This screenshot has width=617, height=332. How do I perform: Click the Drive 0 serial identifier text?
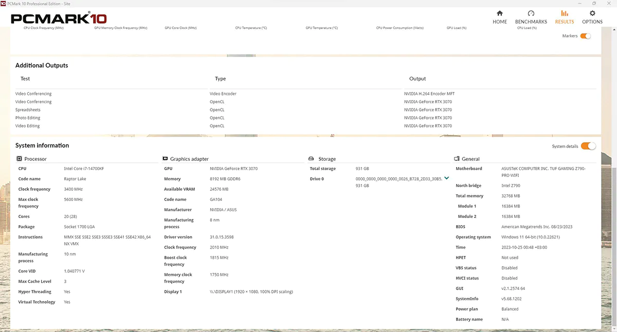coord(399,179)
